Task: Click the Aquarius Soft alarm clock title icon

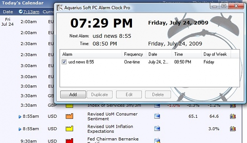Action: [59, 8]
